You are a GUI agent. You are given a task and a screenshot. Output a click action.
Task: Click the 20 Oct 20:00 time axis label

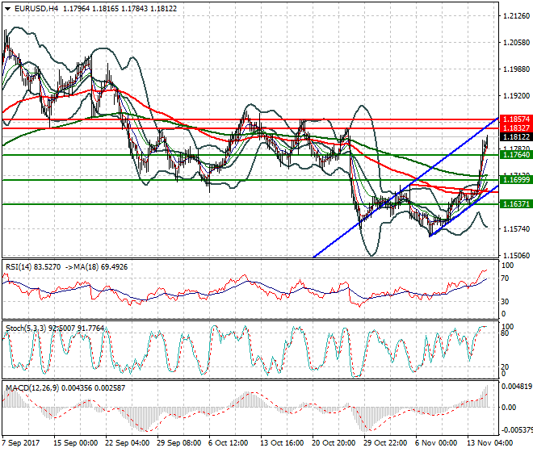click(334, 443)
